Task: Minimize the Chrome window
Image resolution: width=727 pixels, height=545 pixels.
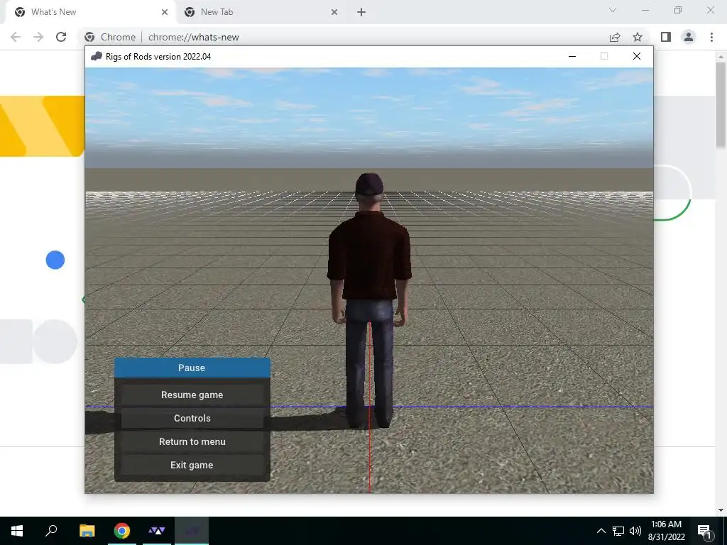Action: tap(645, 10)
